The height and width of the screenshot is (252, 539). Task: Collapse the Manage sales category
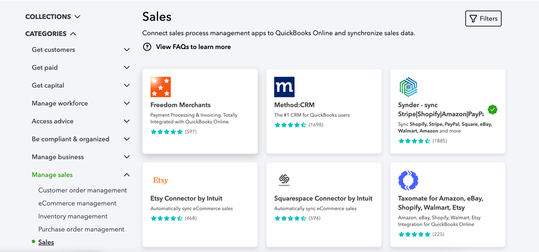click(x=127, y=174)
